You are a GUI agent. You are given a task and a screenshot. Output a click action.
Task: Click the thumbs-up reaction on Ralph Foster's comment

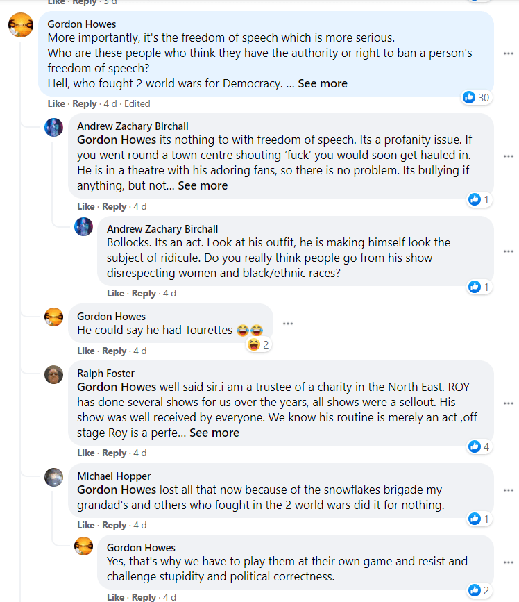click(x=475, y=446)
